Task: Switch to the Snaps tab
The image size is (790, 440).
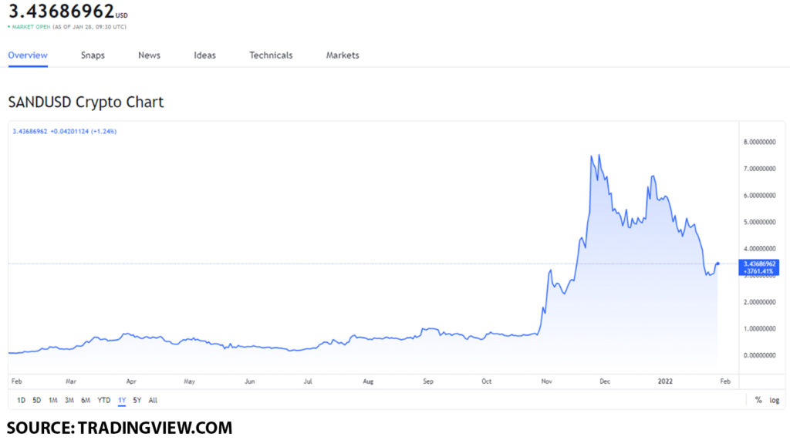Action: [x=93, y=55]
